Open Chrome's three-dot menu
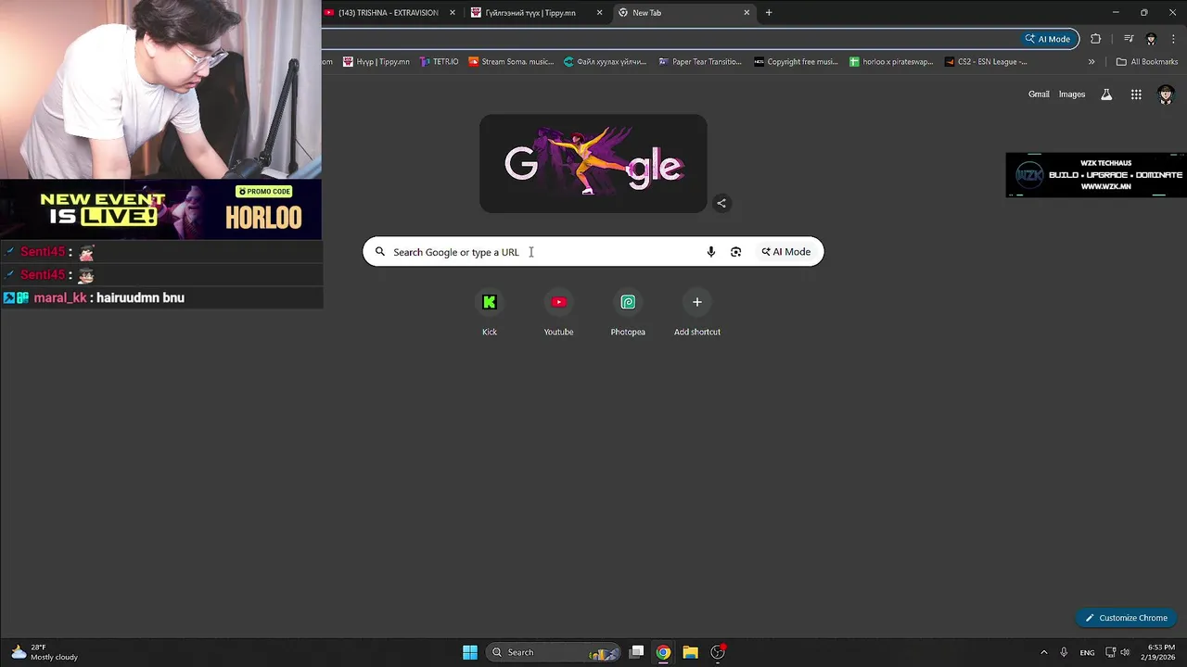This screenshot has height=667, width=1187. (x=1173, y=39)
